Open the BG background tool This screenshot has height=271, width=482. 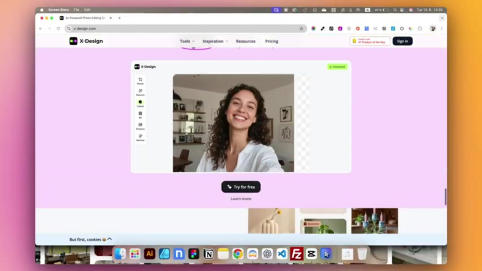click(x=140, y=114)
